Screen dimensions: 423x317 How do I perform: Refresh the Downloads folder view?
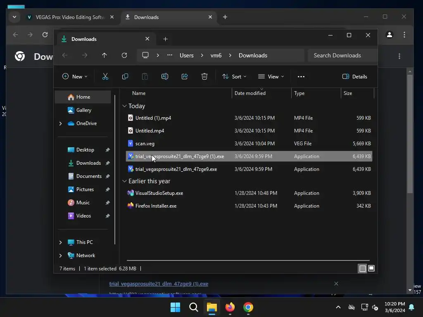(124, 55)
